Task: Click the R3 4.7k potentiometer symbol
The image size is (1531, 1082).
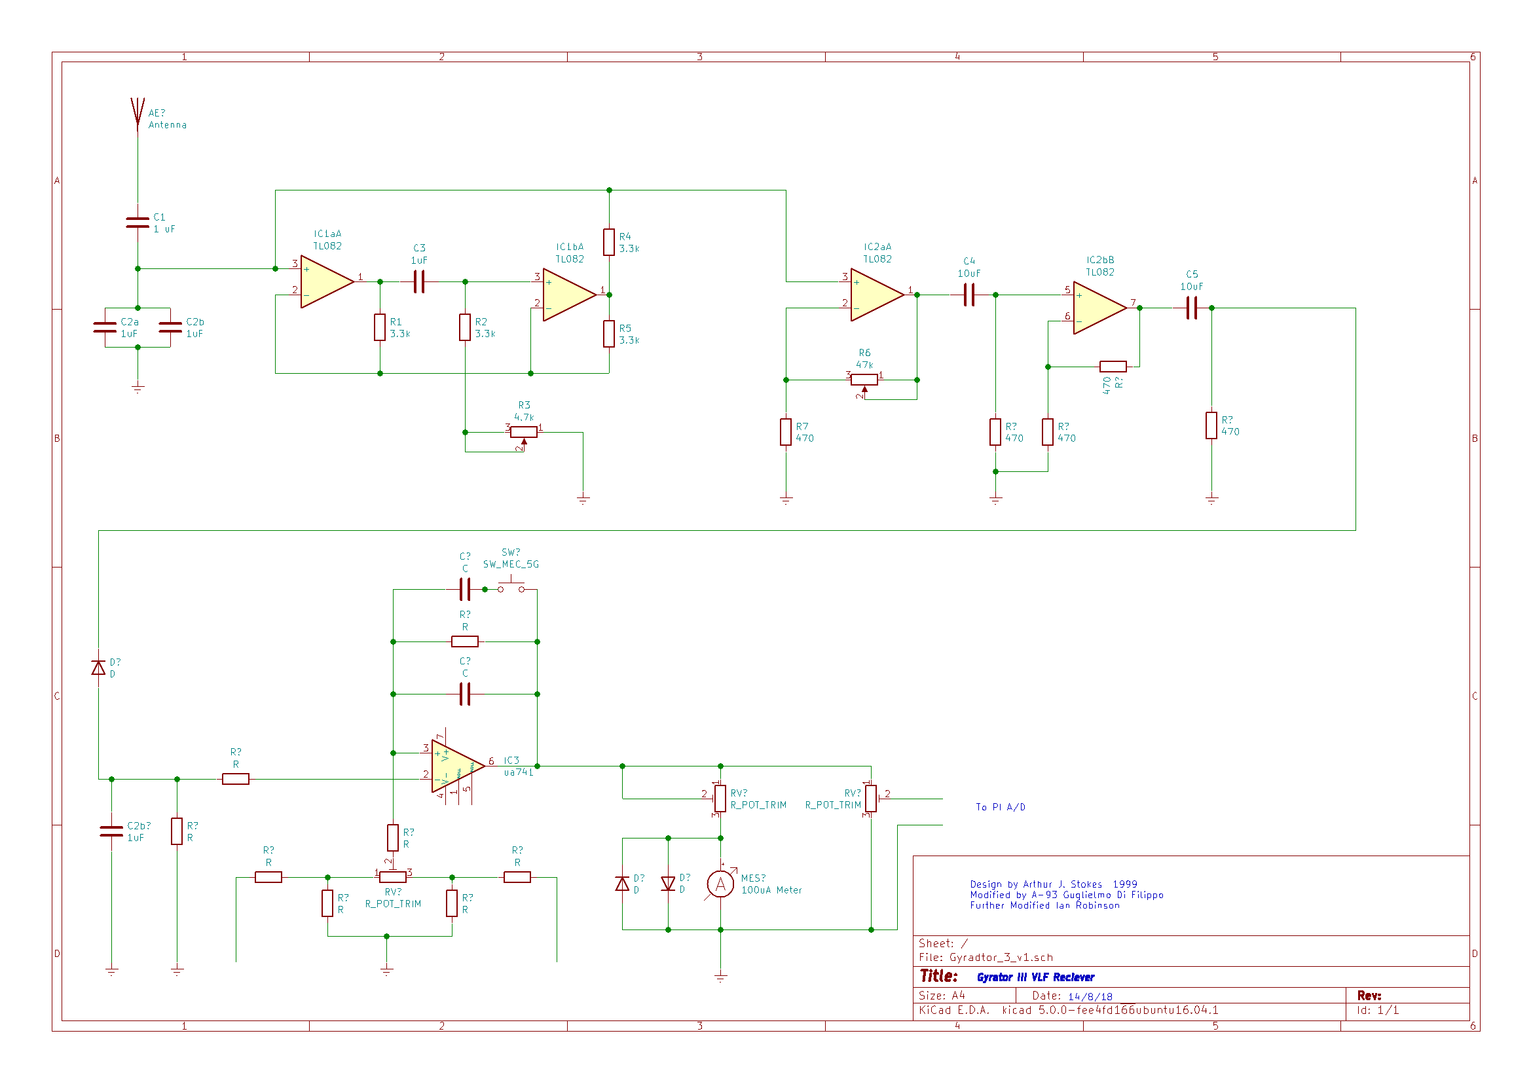Action: pyautogui.click(x=523, y=432)
